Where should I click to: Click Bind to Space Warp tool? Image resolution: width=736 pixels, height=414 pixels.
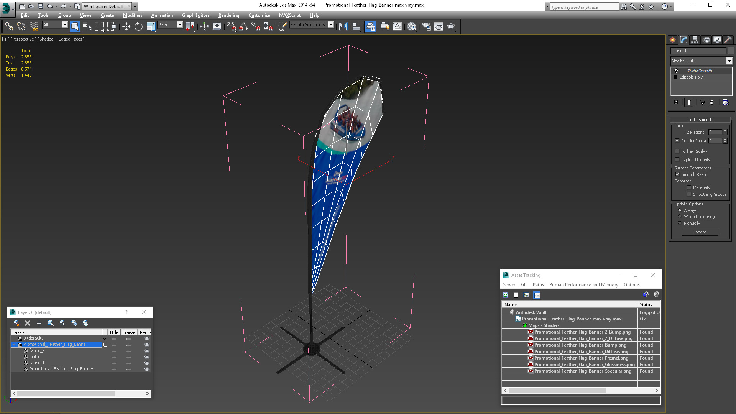[x=34, y=26]
